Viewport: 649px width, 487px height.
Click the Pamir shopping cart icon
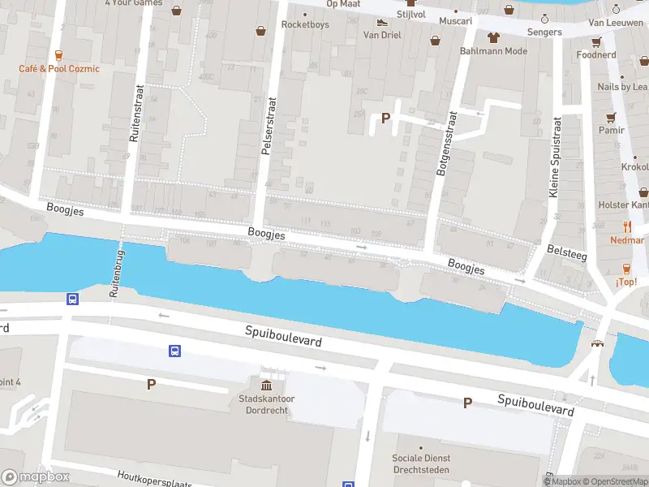tap(611, 118)
